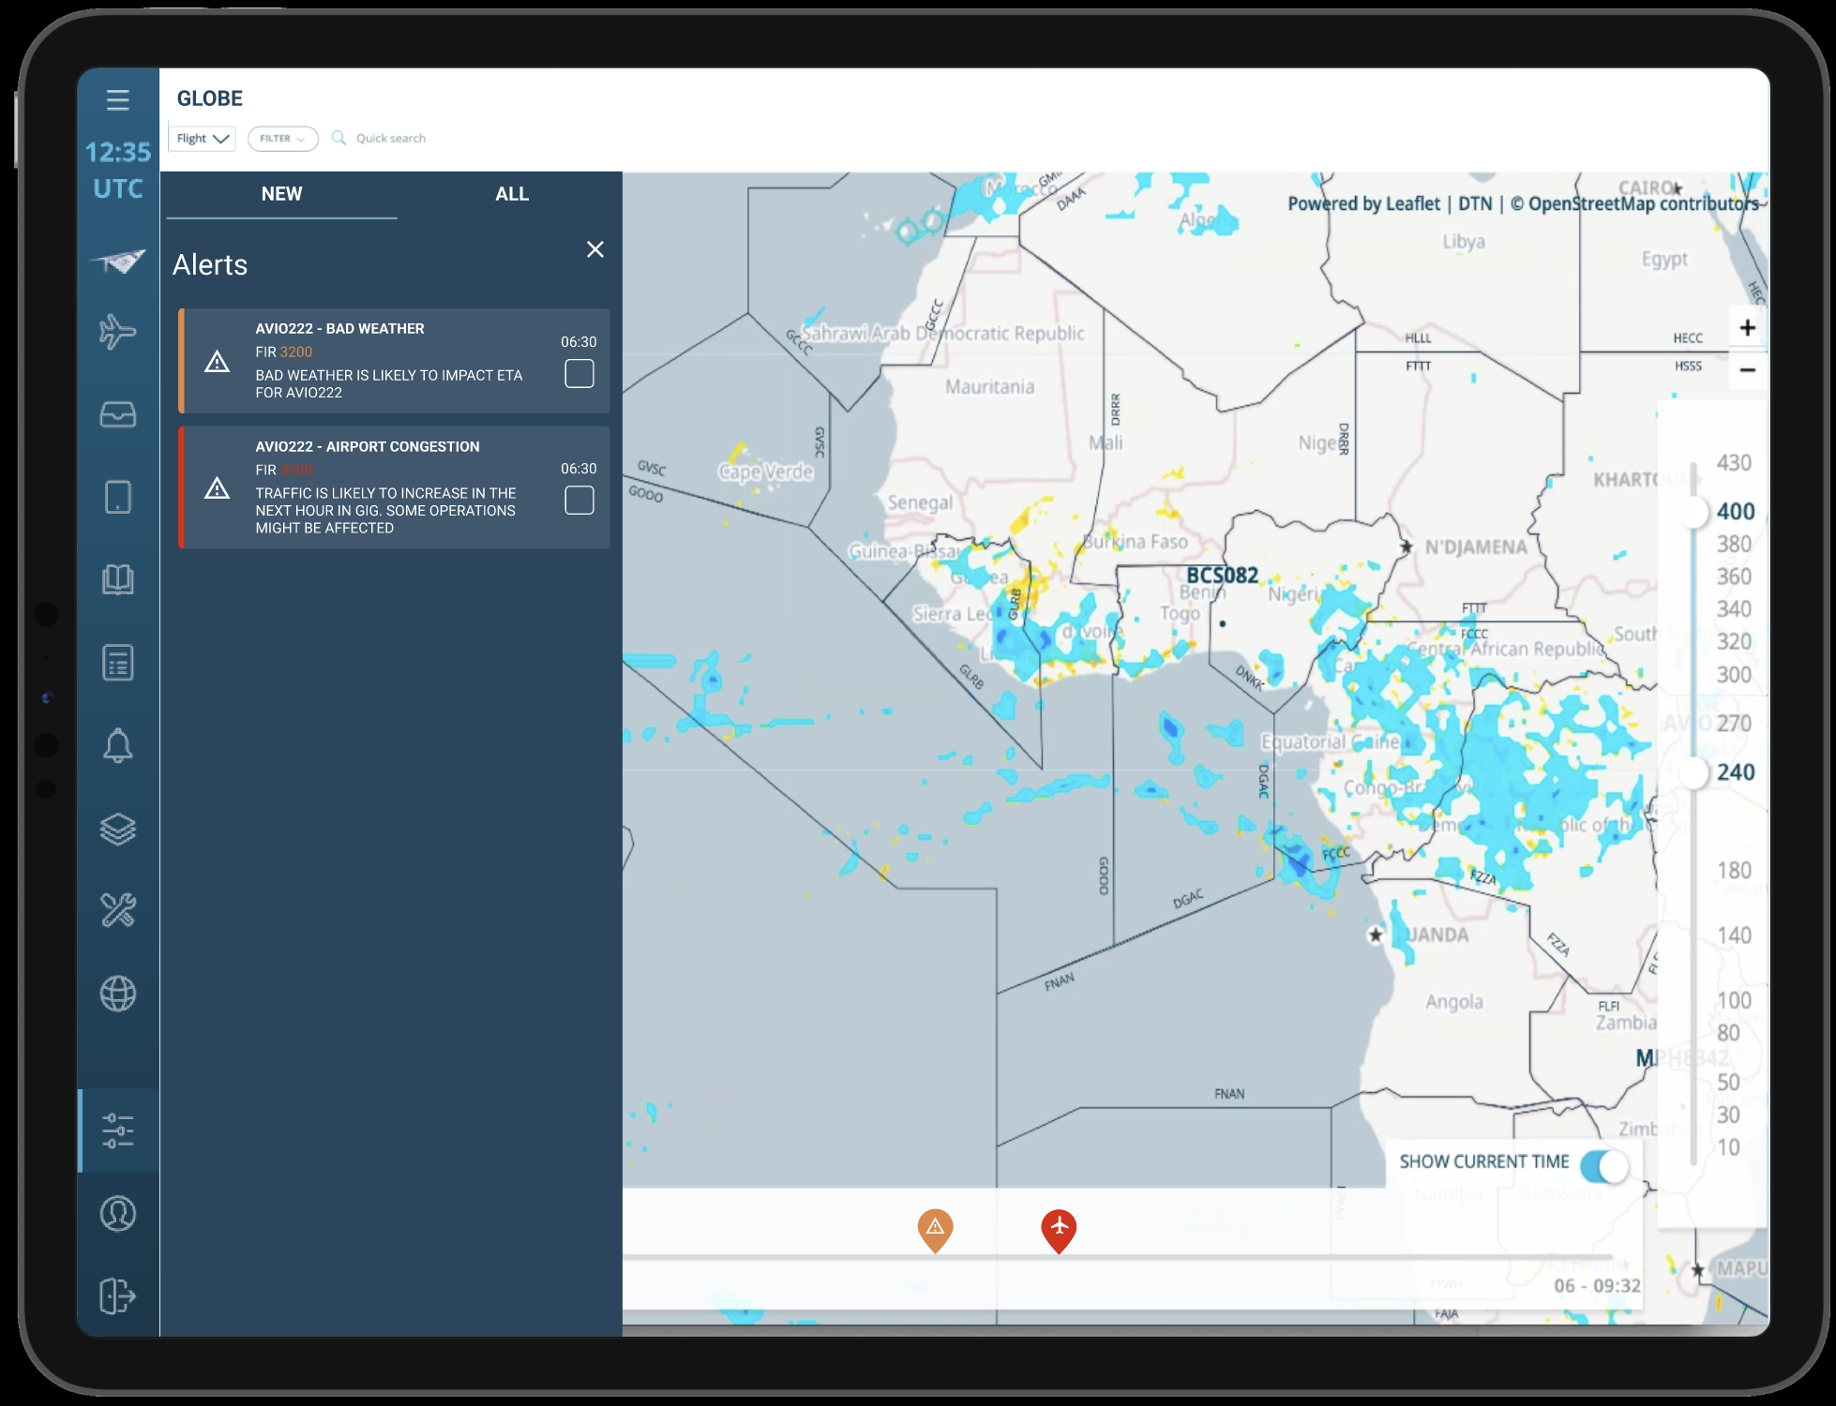Switch to the ALL alerts tab
Image resolution: width=1836 pixels, height=1406 pixels.
[512, 194]
